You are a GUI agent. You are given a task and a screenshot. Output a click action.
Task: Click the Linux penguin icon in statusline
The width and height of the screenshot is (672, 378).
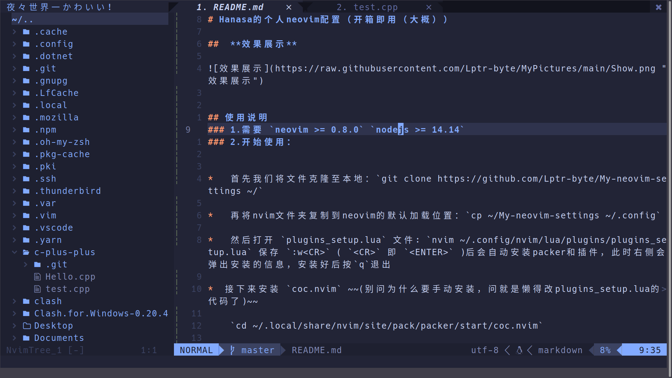point(519,350)
